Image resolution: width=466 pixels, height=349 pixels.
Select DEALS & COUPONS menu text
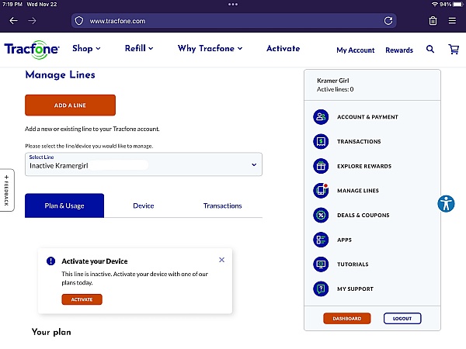(x=363, y=215)
